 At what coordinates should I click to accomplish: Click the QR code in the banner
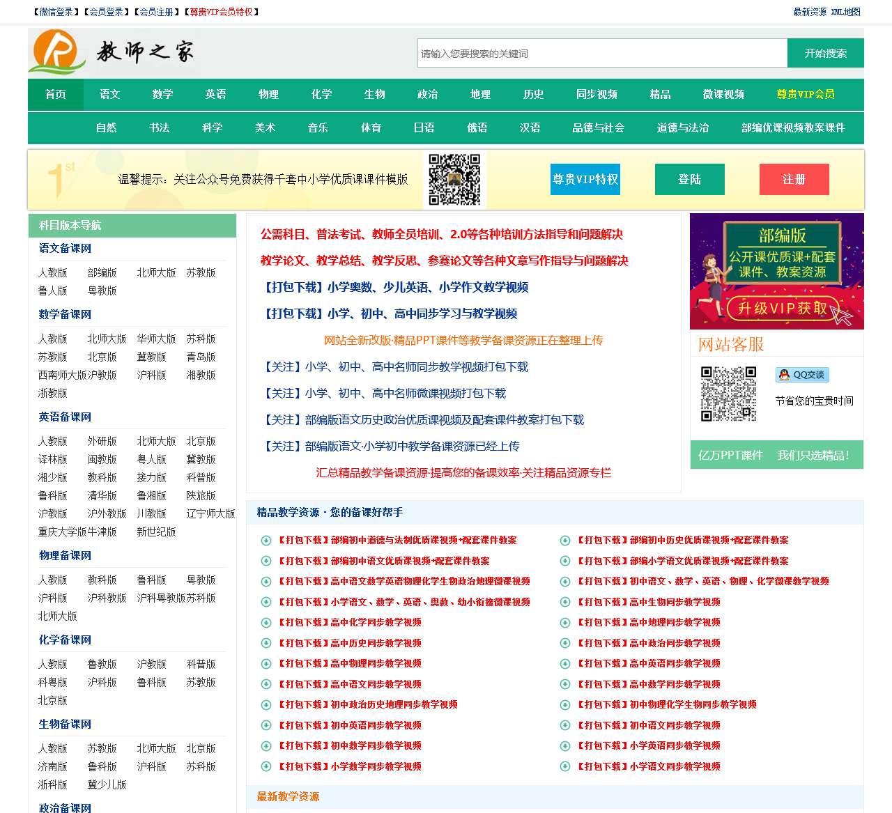point(454,180)
